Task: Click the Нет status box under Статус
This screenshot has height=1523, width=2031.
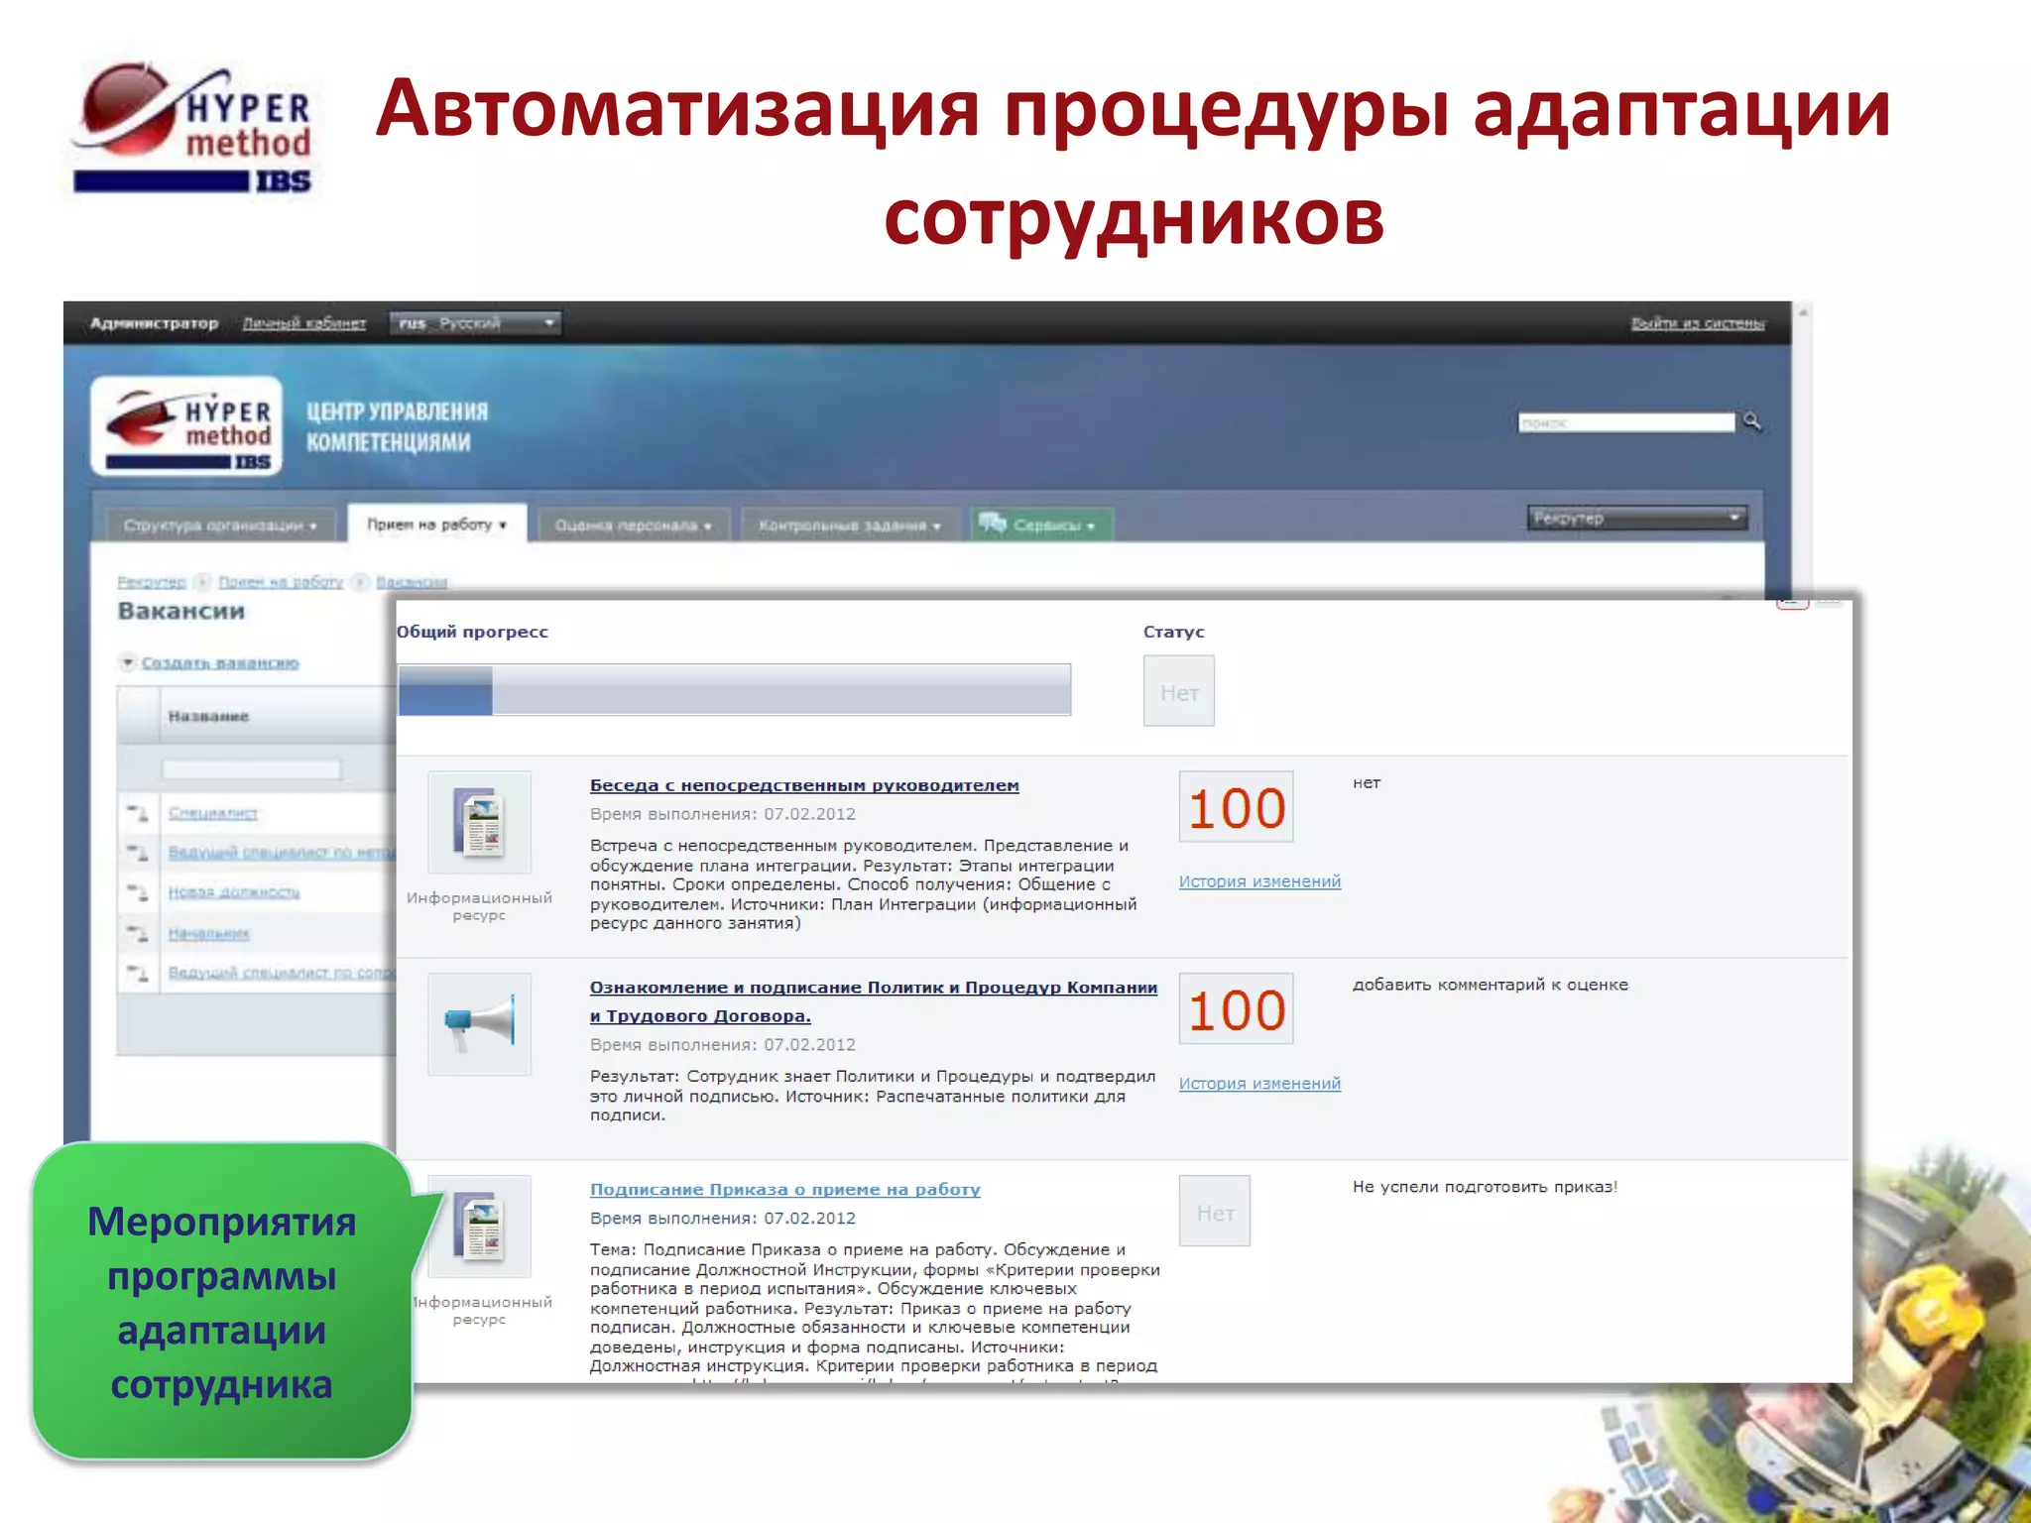Action: (x=1179, y=691)
